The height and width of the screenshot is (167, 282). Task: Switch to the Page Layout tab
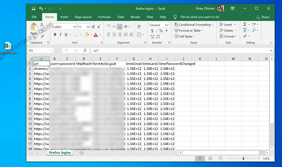click(83, 17)
